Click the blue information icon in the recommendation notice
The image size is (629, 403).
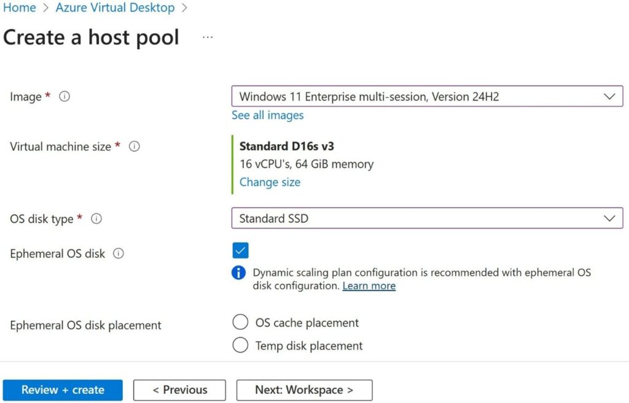coord(239,272)
